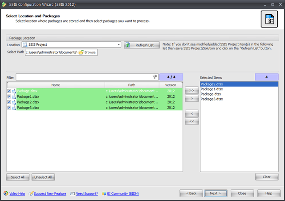Screen dimensions: 285x201
Task: Remove selected item with the < button
Action: point(192,114)
